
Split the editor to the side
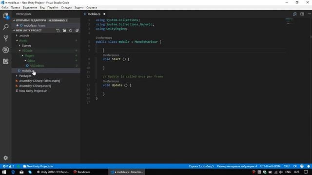click(302, 14)
